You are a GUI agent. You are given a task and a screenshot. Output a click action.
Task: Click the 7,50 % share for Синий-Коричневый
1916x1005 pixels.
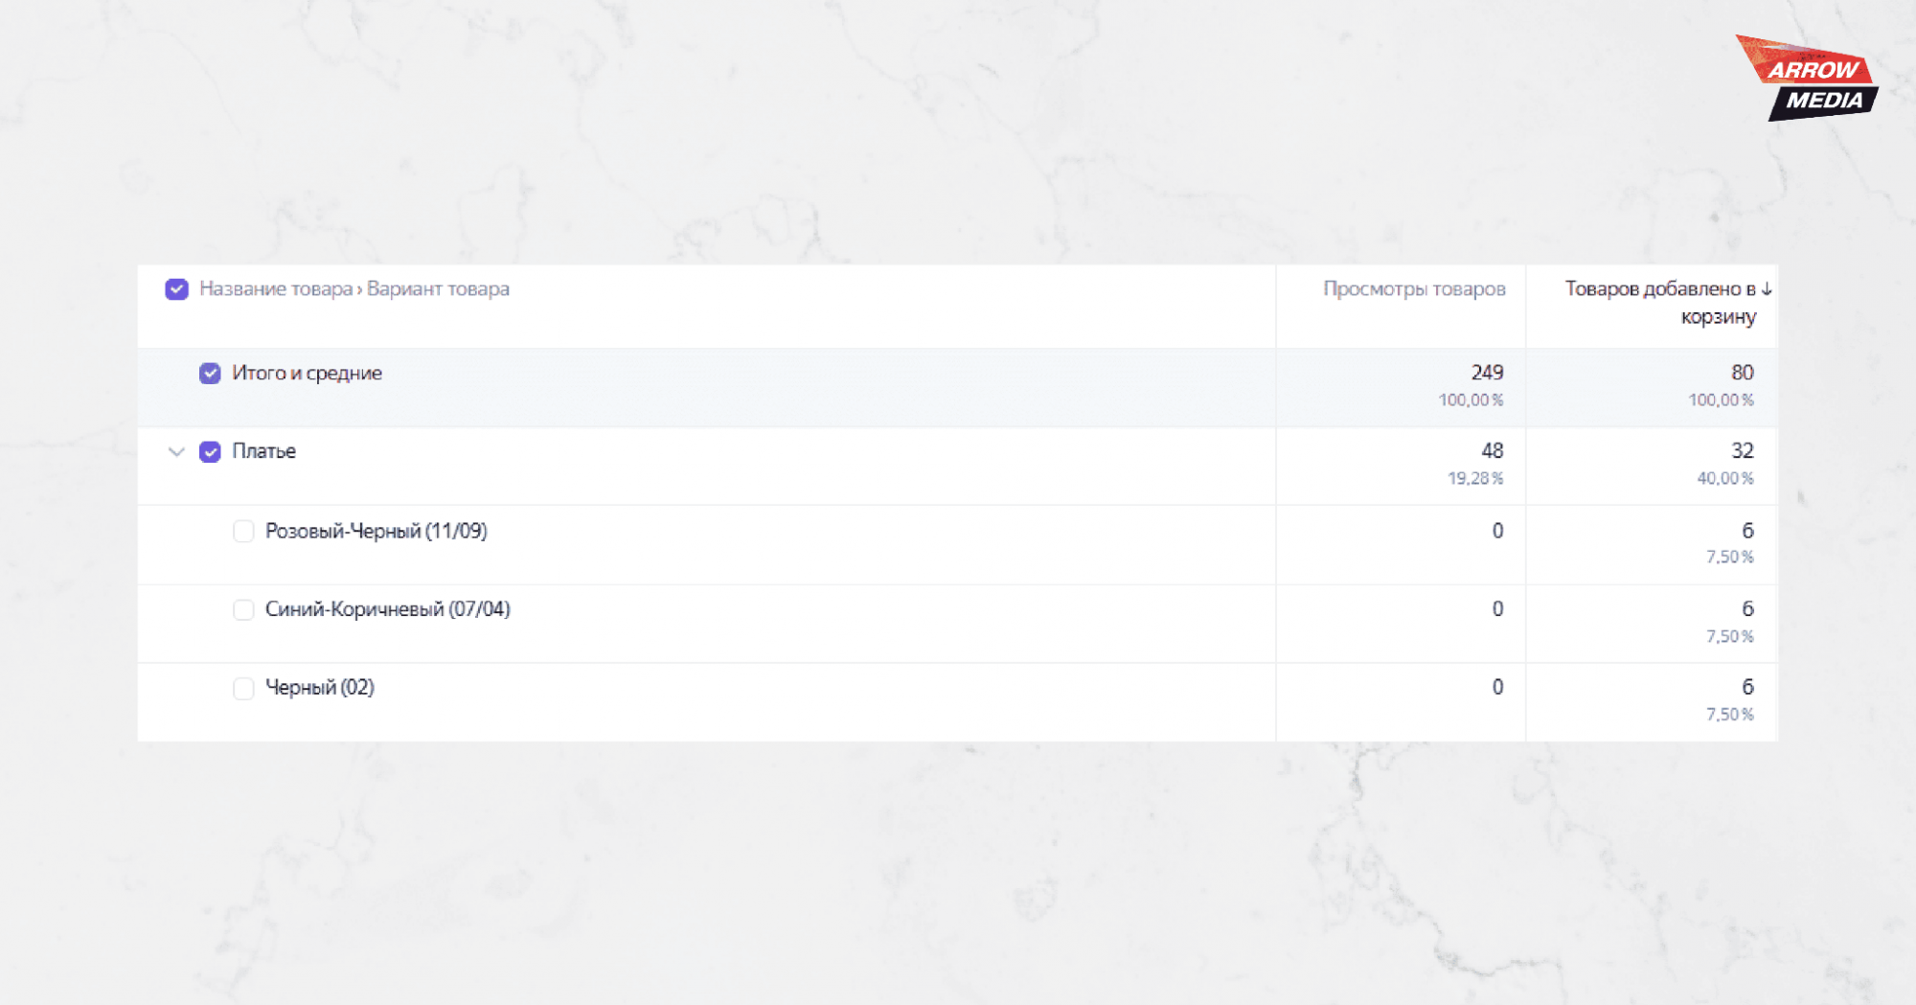(1730, 636)
